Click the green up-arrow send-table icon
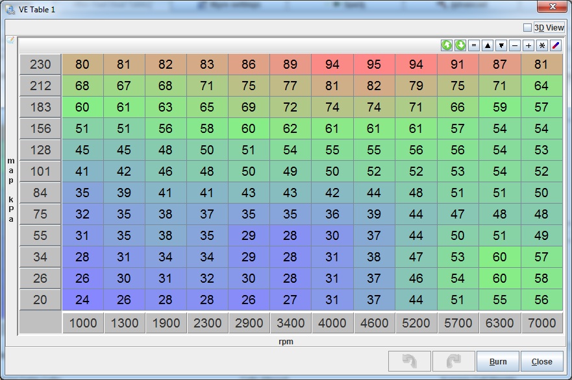The height and width of the screenshot is (380, 572). coord(447,45)
